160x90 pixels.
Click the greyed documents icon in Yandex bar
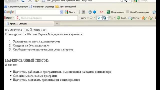111,18
